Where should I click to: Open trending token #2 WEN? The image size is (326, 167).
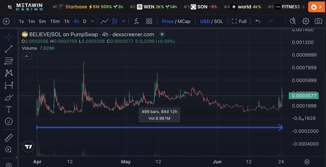[x=153, y=7]
